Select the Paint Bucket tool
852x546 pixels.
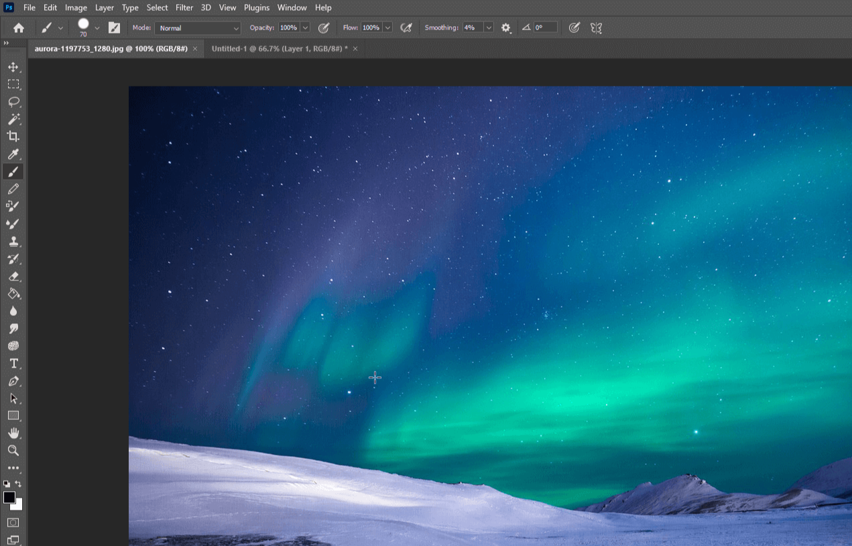pos(13,294)
